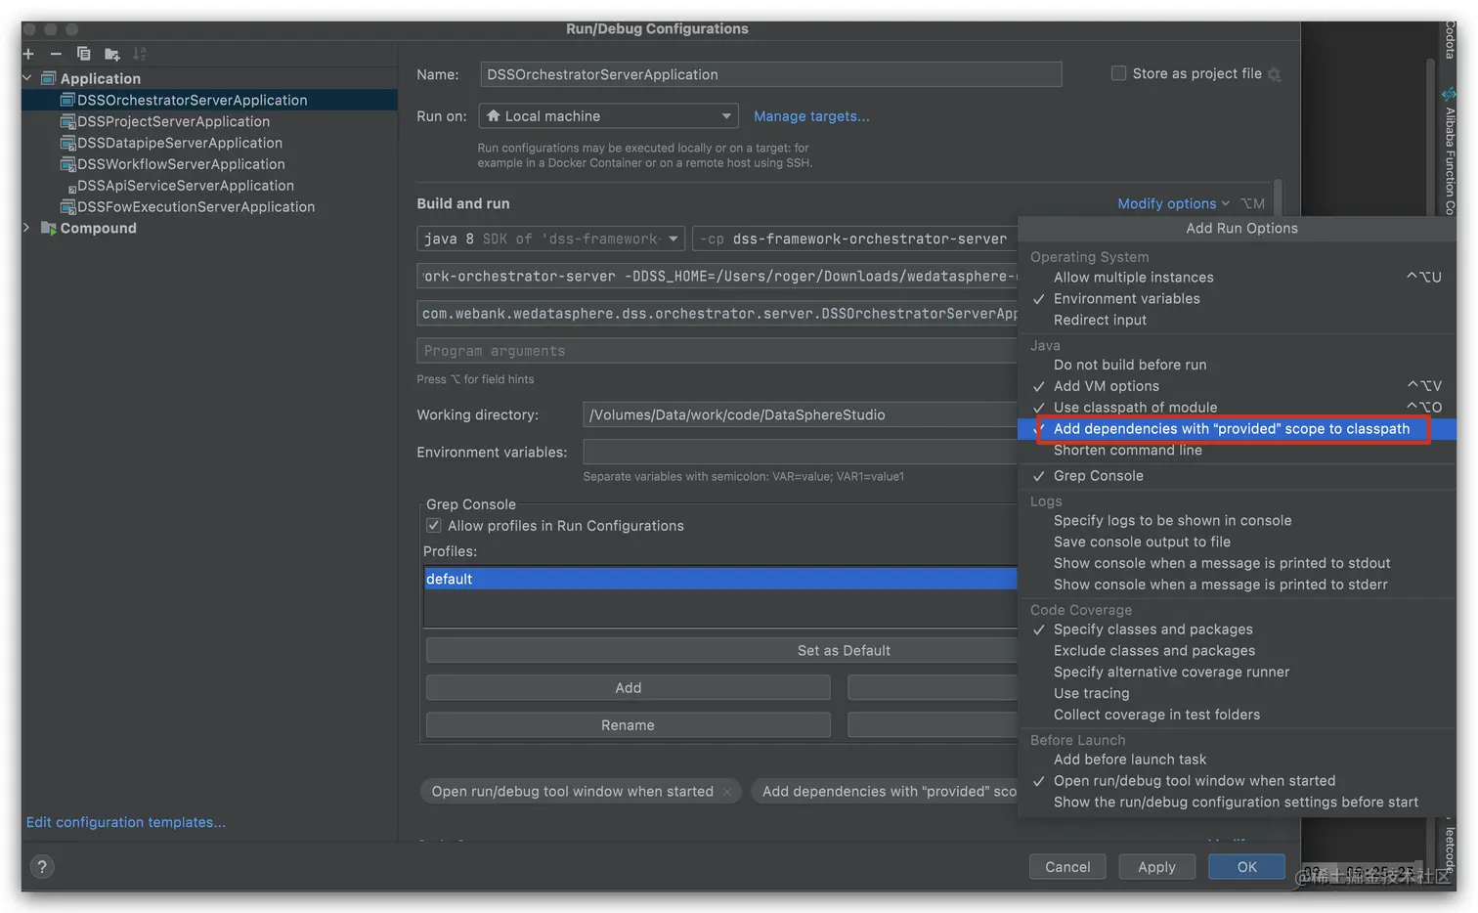Select Redirect input option

pyautogui.click(x=1100, y=321)
